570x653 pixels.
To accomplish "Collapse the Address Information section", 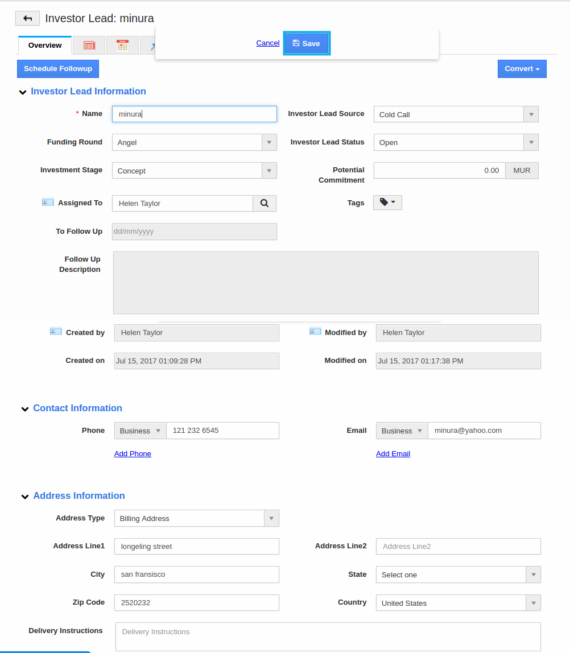I will (25, 497).
